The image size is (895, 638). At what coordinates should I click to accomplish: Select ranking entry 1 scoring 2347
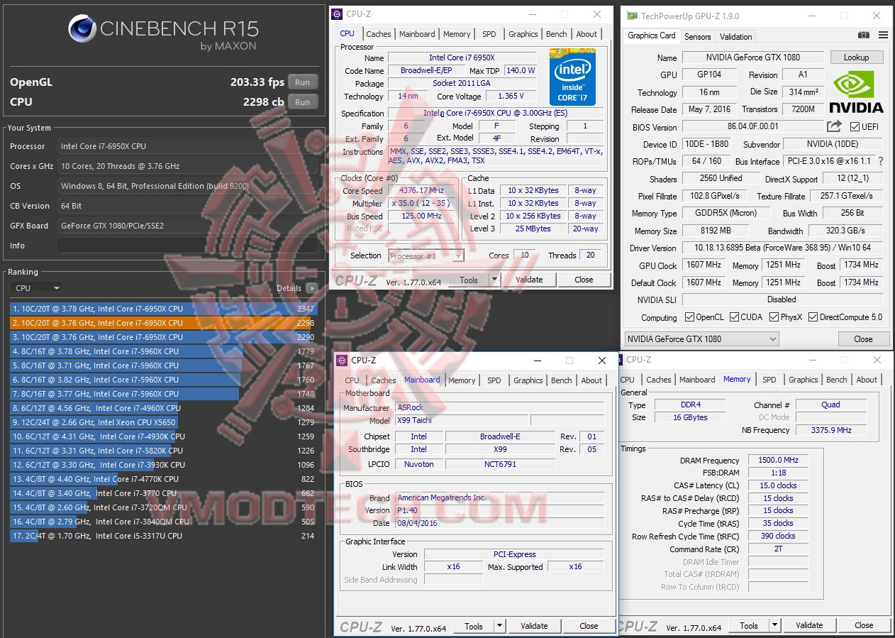164,309
